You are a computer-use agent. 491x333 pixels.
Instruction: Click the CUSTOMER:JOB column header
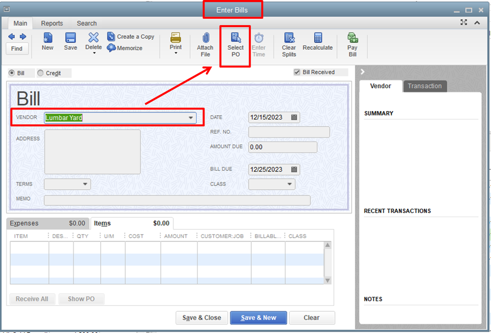click(222, 236)
